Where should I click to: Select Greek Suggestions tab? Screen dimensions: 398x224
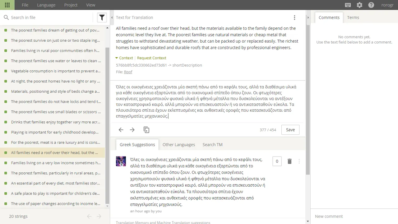137,145
